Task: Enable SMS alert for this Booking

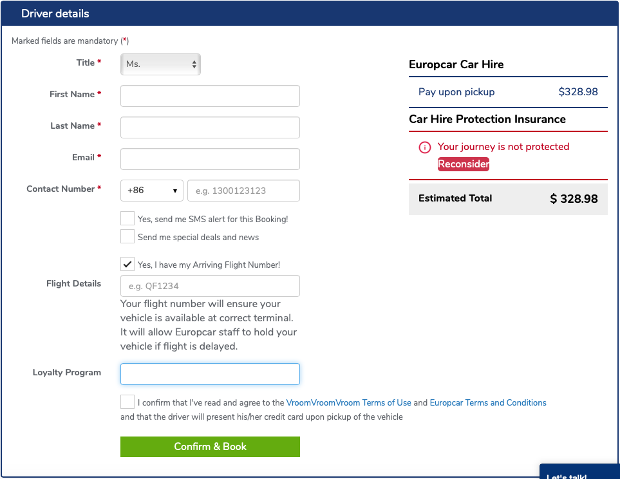Action: click(x=127, y=219)
